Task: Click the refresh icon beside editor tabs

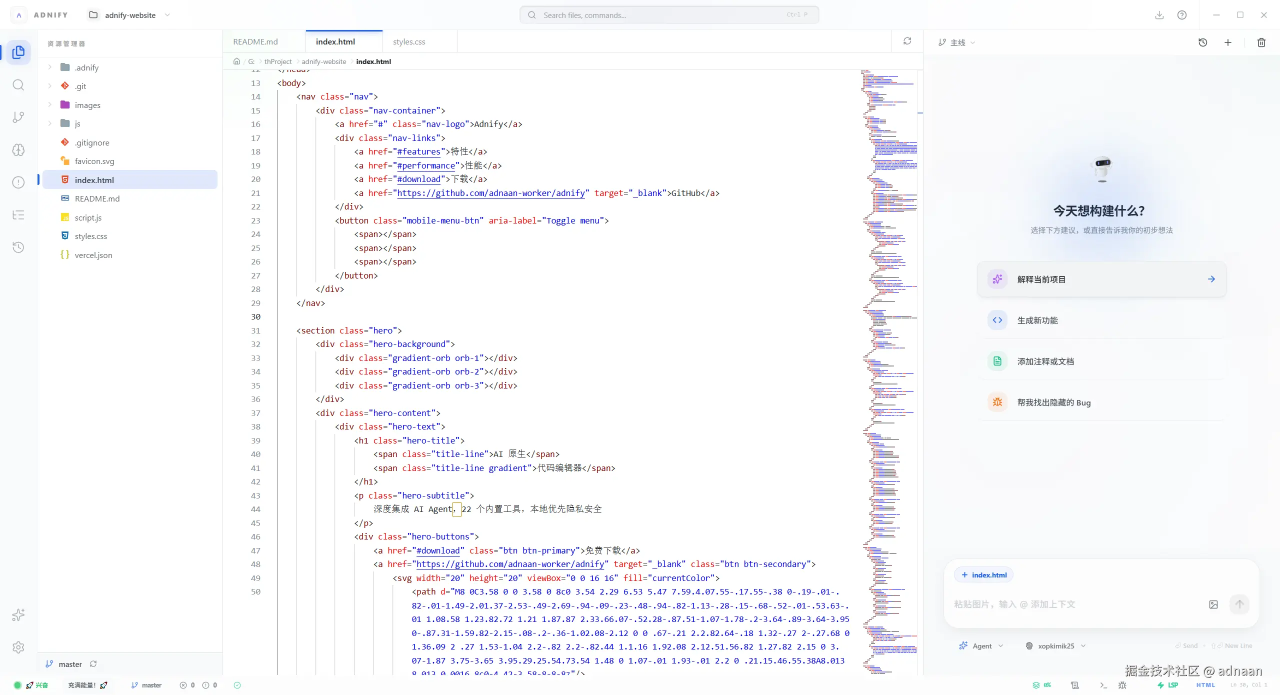Action: 907,41
